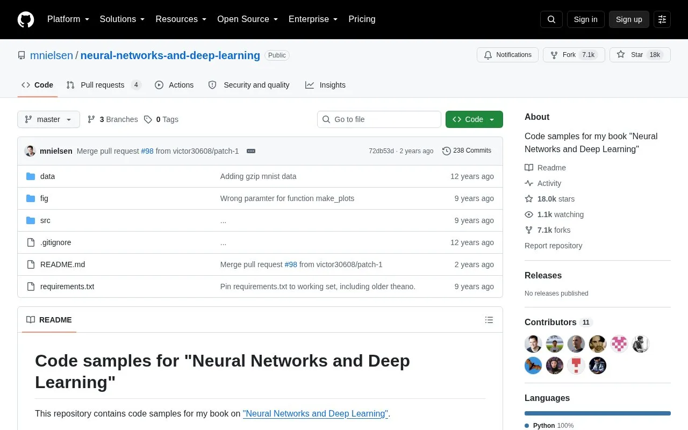This screenshot has height=430, width=688.
Task: Open the first contributor avatar
Action: click(533, 344)
